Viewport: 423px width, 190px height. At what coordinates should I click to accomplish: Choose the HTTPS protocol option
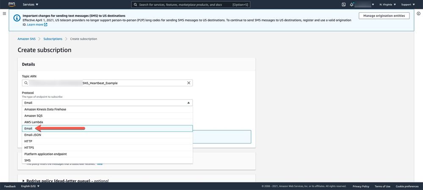click(108, 148)
